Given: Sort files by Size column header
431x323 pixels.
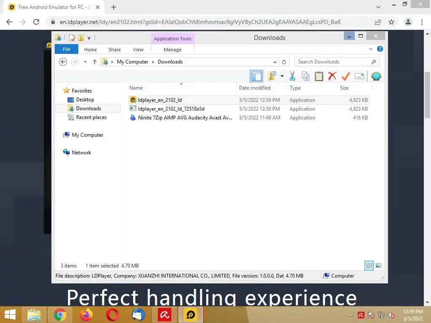Looking at the screenshot, I should (x=354, y=87).
